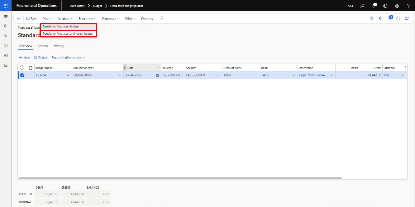Open Modules list icon in sidebar

[x=6, y=65]
